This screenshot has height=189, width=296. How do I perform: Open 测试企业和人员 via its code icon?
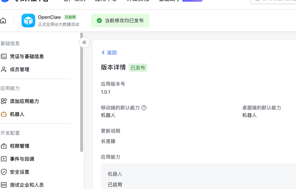tap(4, 185)
